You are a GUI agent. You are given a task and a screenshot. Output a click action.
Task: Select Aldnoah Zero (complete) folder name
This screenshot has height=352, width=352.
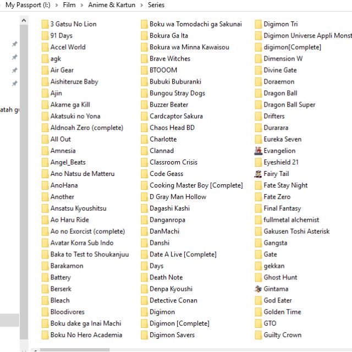[x=87, y=128]
